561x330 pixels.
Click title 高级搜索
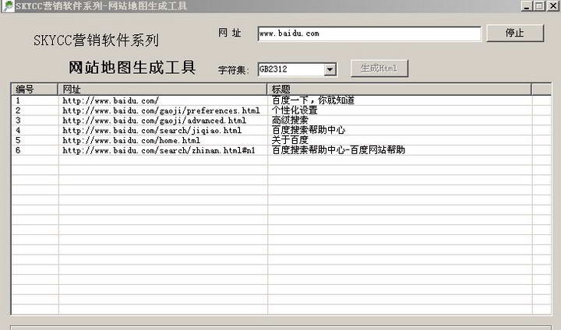click(x=290, y=120)
